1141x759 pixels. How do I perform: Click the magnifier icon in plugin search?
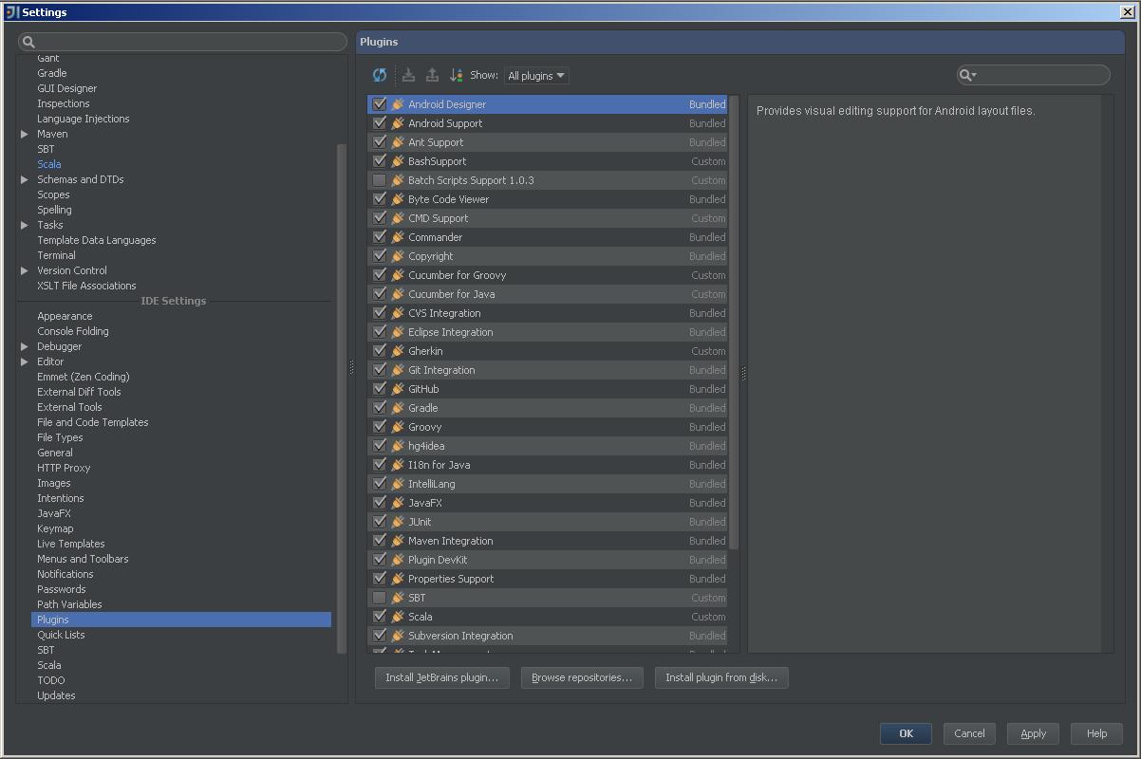[x=965, y=75]
